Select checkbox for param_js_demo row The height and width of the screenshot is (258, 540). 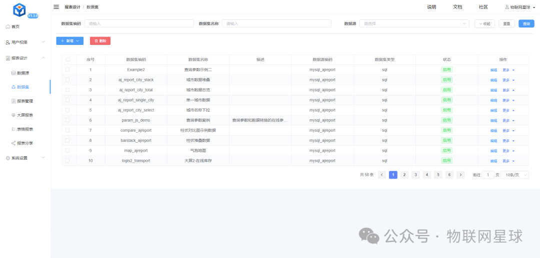click(68, 120)
